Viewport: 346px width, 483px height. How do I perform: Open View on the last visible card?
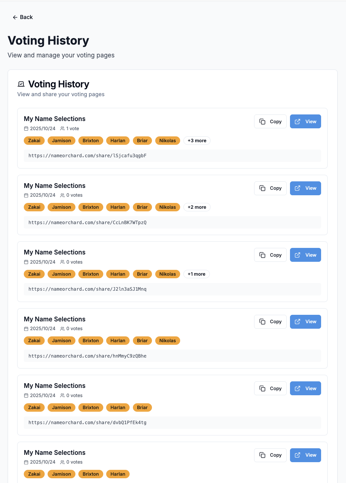tap(305, 455)
